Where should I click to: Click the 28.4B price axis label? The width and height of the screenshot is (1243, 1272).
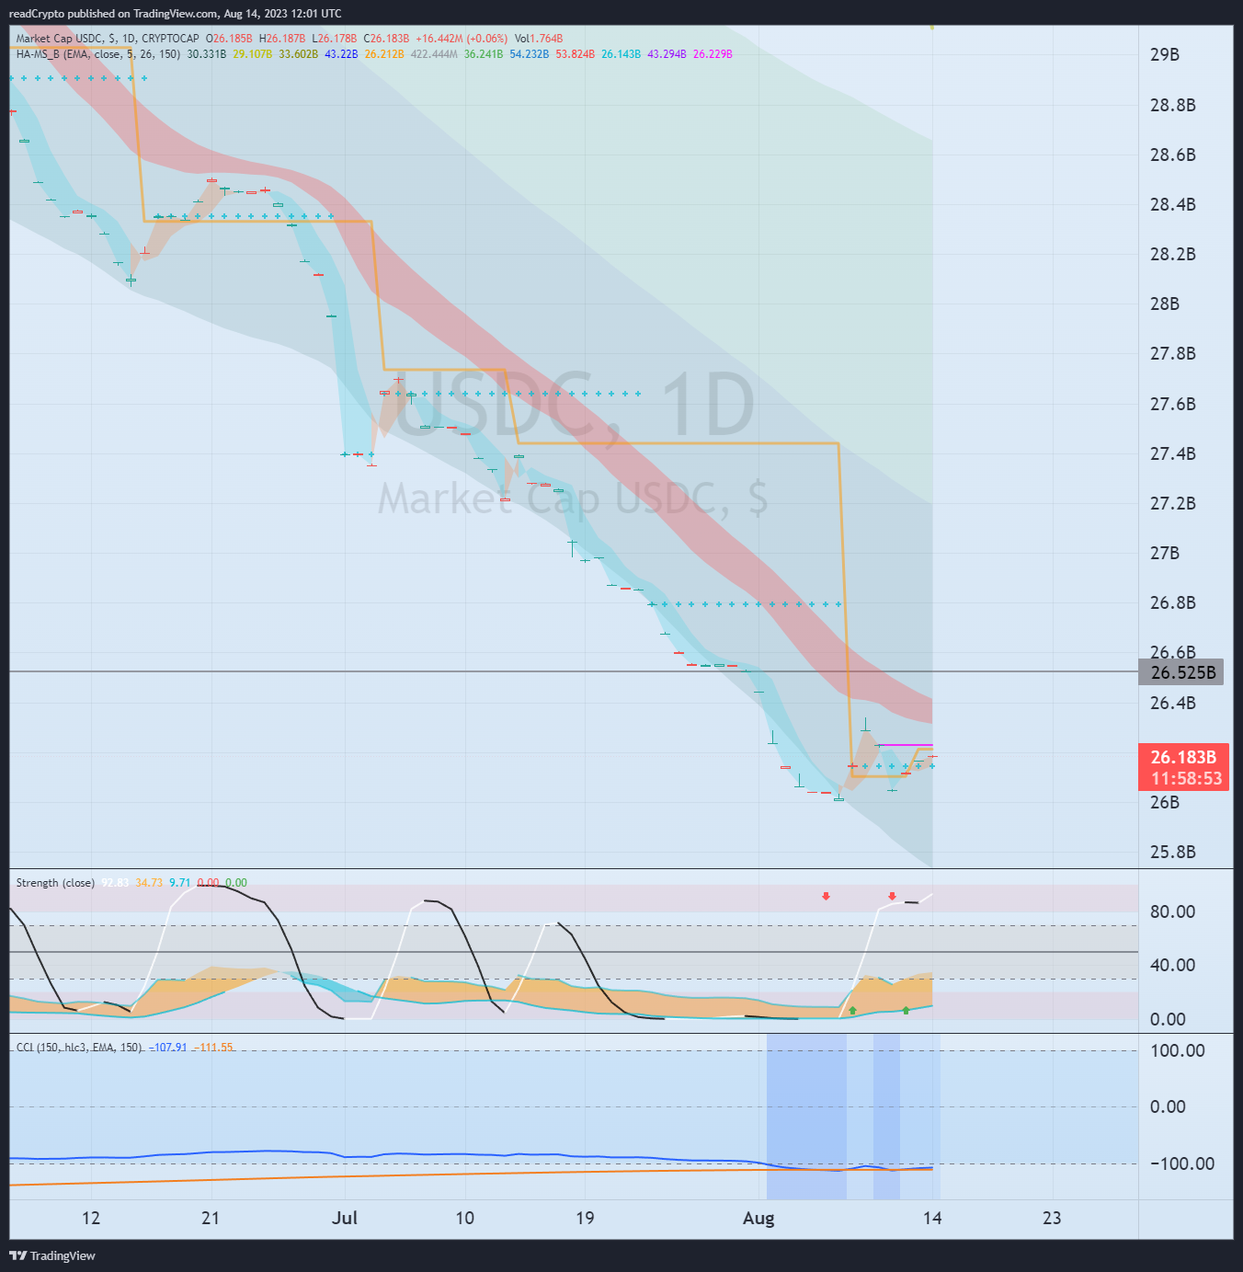1172,204
